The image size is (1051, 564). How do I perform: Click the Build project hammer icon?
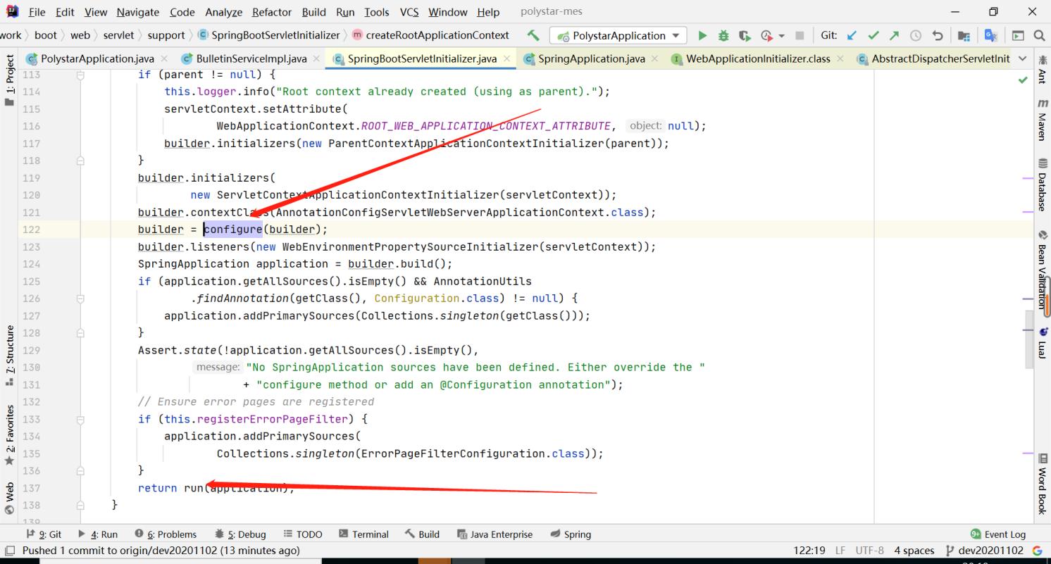(534, 35)
